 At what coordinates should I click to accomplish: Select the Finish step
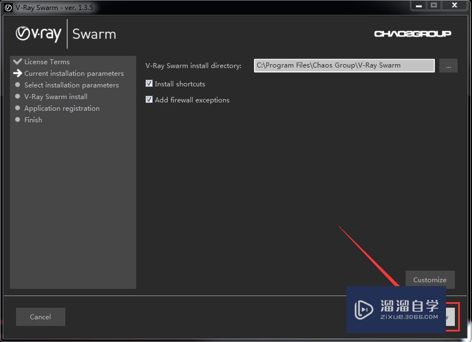point(33,120)
